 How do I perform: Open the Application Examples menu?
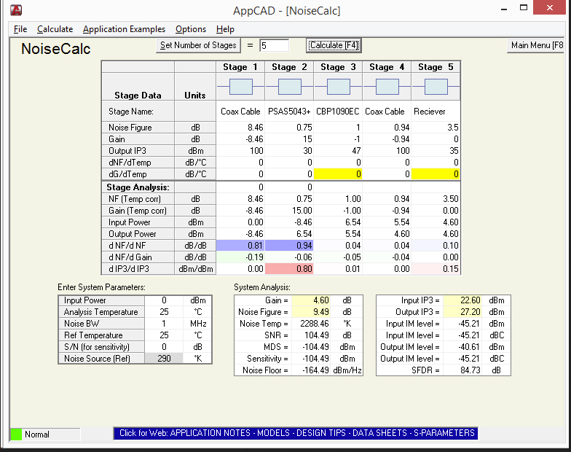(124, 29)
